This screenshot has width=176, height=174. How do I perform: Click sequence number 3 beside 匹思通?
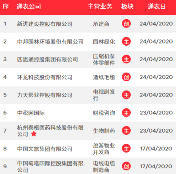point(5,59)
